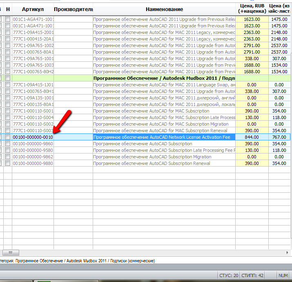Select article cell 777C1-000135-80A1
The height and width of the screenshot is (282, 292).
click(33, 104)
